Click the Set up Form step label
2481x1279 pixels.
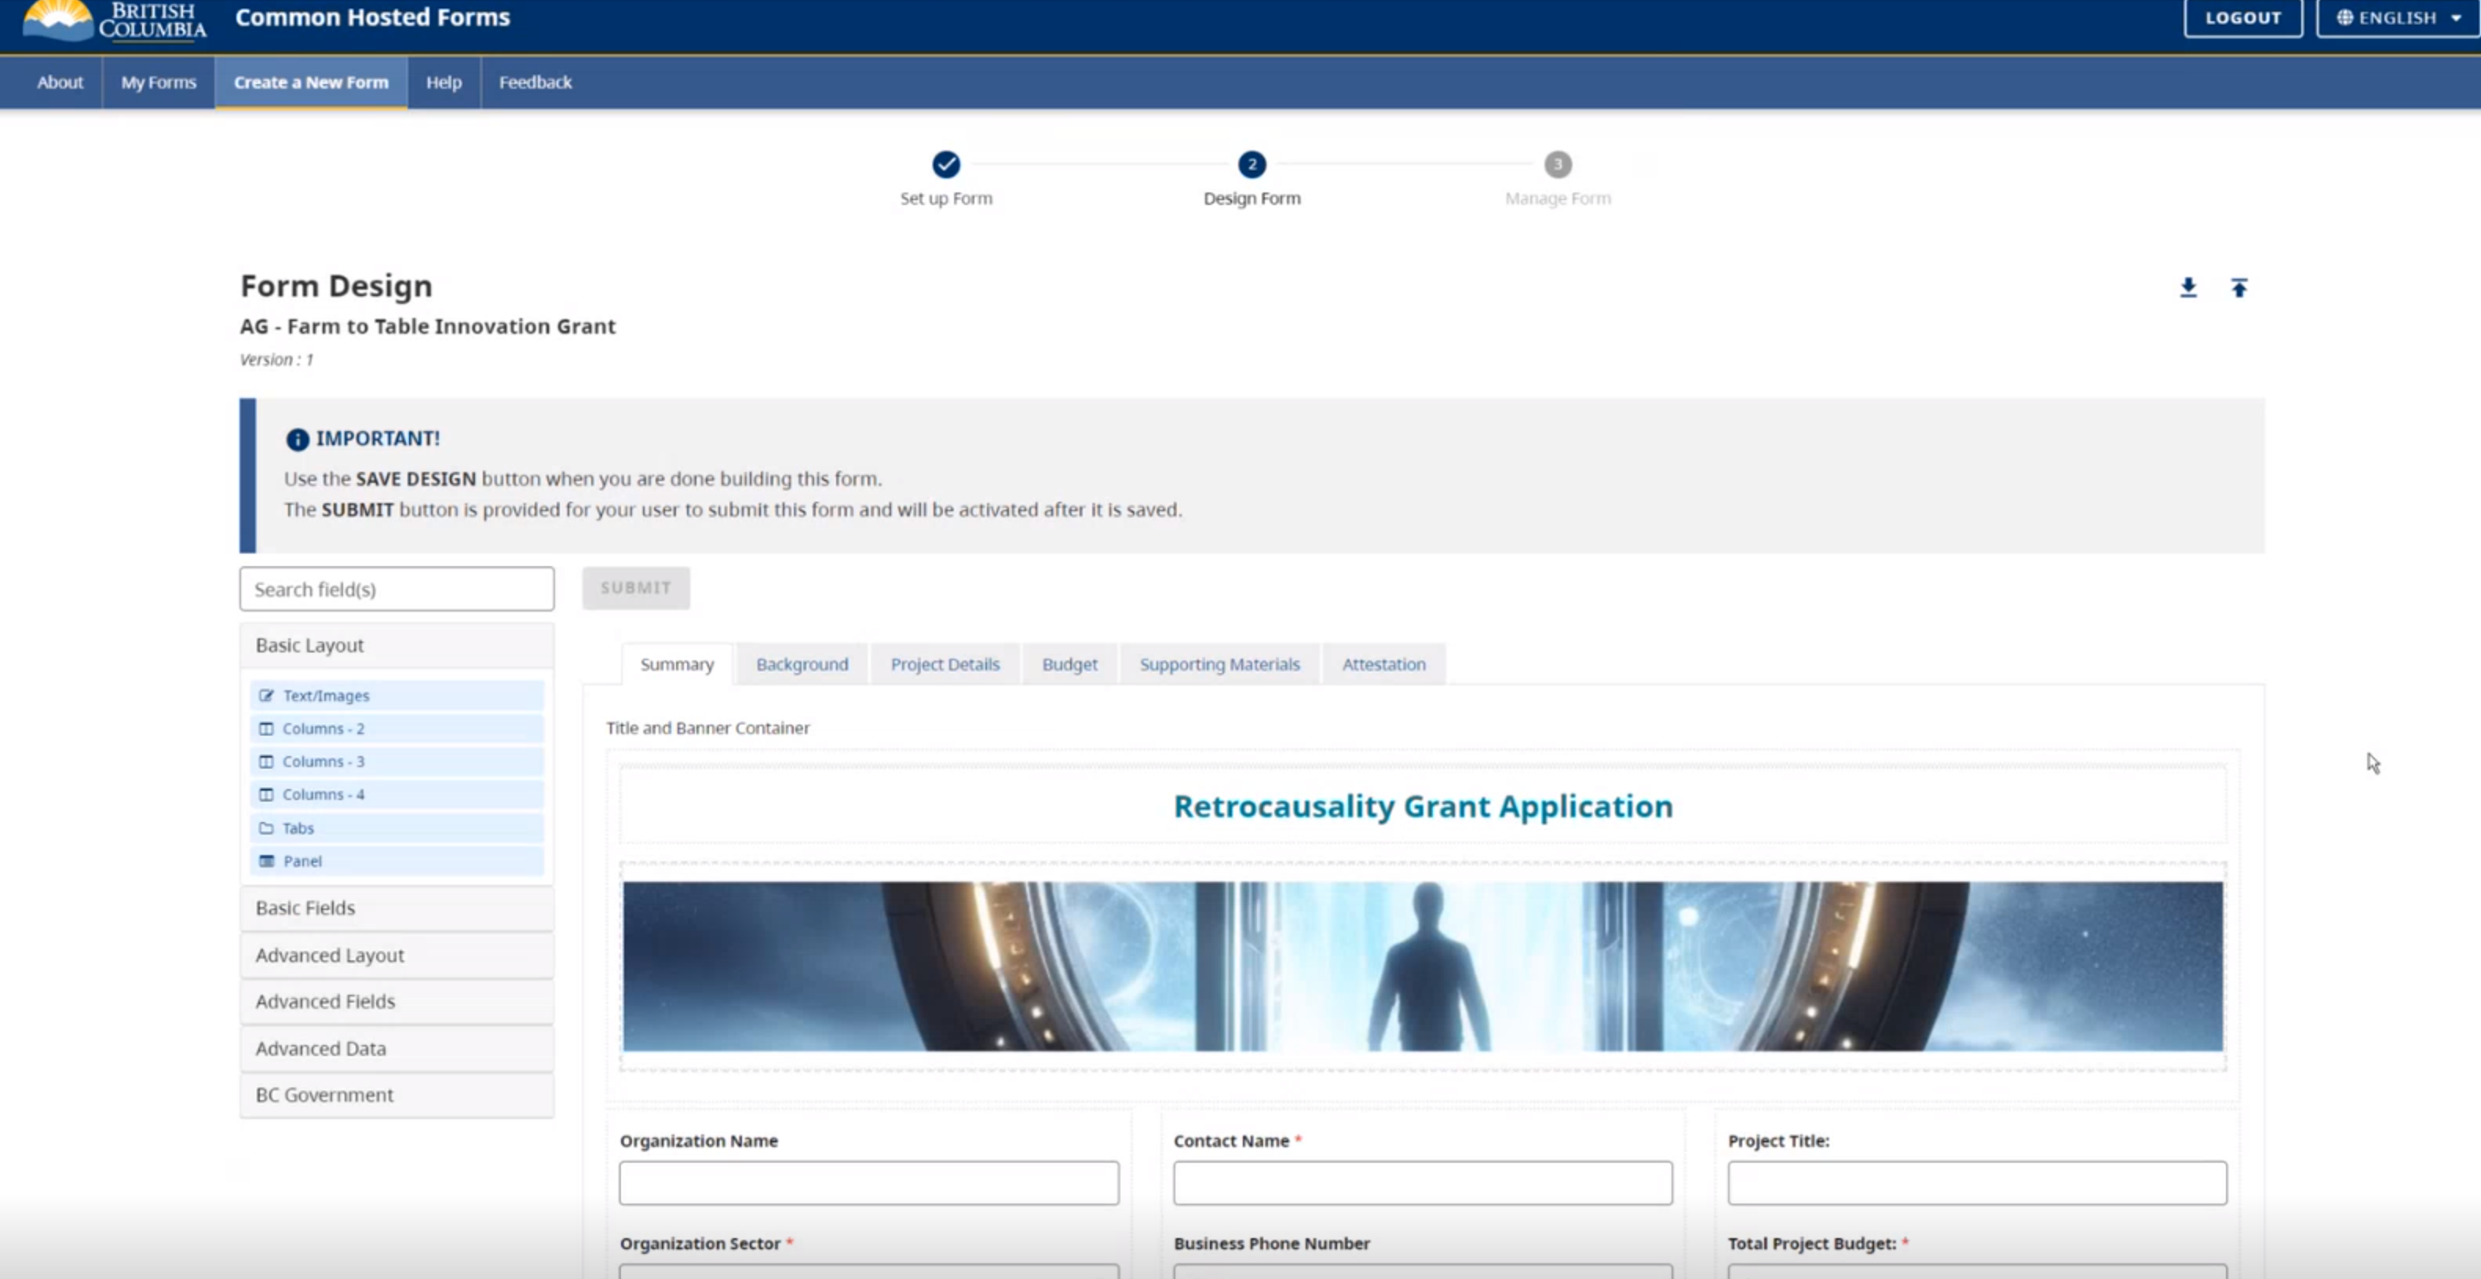(946, 199)
